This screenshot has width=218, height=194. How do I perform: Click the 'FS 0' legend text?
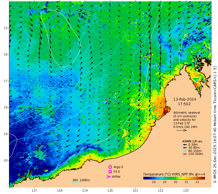(x=117, y=172)
